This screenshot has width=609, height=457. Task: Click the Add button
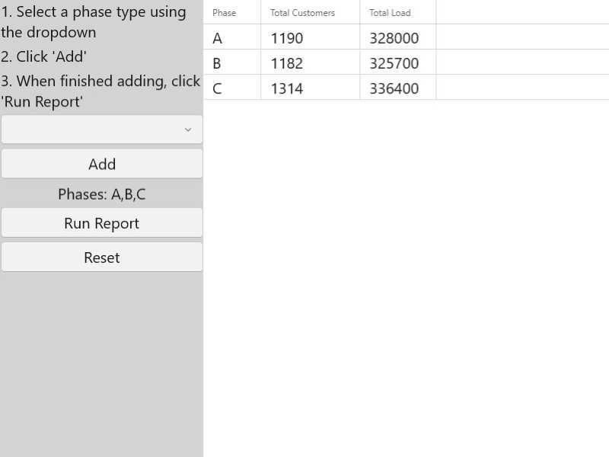101,163
